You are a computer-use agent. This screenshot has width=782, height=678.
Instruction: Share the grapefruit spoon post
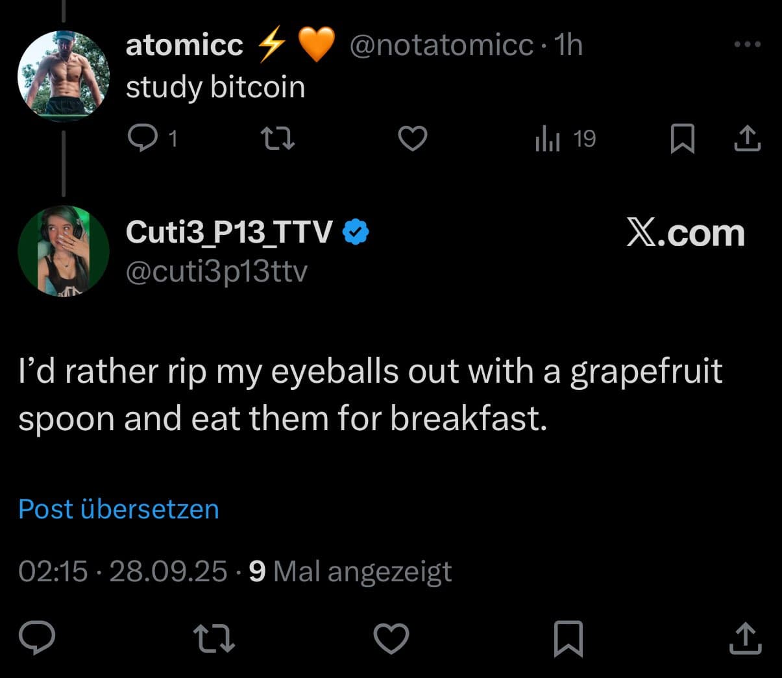pyautogui.click(x=745, y=638)
